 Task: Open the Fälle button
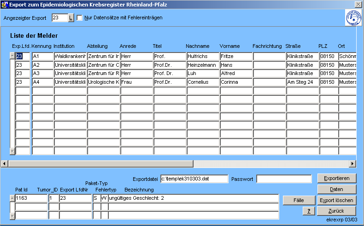pyautogui.click(x=299, y=200)
